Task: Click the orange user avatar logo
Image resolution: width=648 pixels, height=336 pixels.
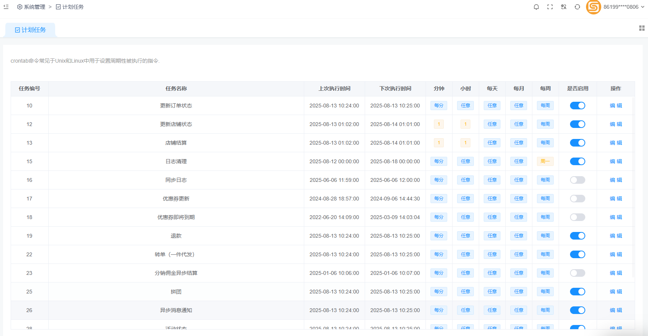Action: point(593,7)
